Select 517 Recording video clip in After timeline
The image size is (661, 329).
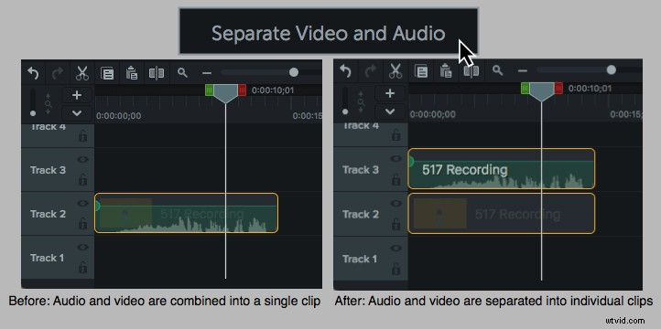pyautogui.click(x=502, y=213)
